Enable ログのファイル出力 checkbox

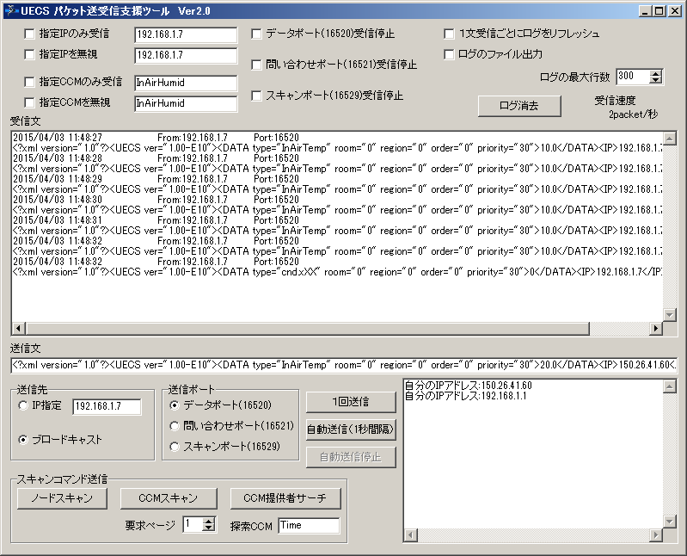pyautogui.click(x=450, y=54)
